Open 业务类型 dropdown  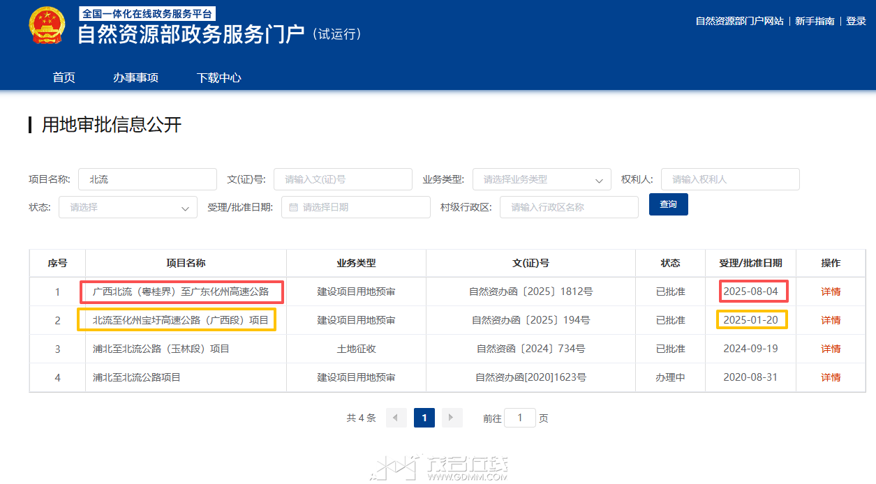(x=542, y=179)
